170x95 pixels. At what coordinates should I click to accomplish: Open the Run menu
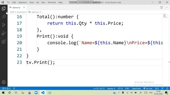43,2
